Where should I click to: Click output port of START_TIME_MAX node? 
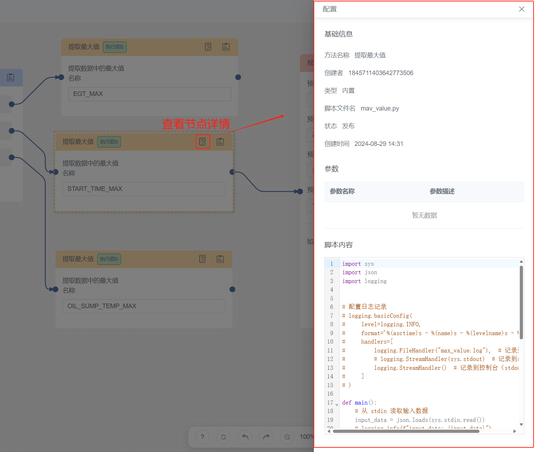point(232,172)
